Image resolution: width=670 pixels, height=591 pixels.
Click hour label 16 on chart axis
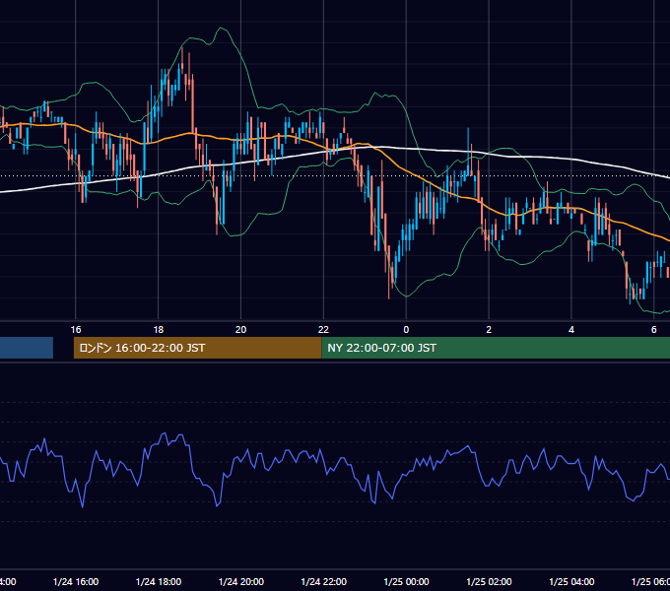pos(76,330)
